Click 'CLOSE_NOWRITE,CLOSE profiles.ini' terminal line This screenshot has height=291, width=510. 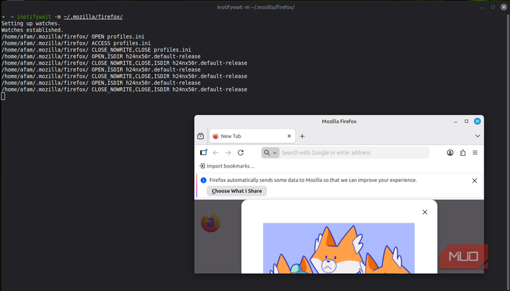point(97,50)
